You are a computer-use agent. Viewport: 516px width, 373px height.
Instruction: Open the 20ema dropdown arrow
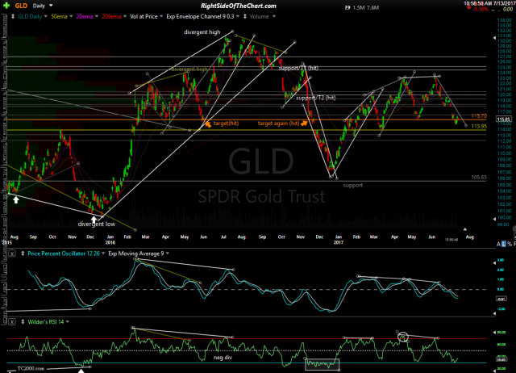click(97, 16)
